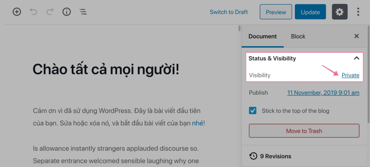Edit publish date 11 November, 2019

323,93
